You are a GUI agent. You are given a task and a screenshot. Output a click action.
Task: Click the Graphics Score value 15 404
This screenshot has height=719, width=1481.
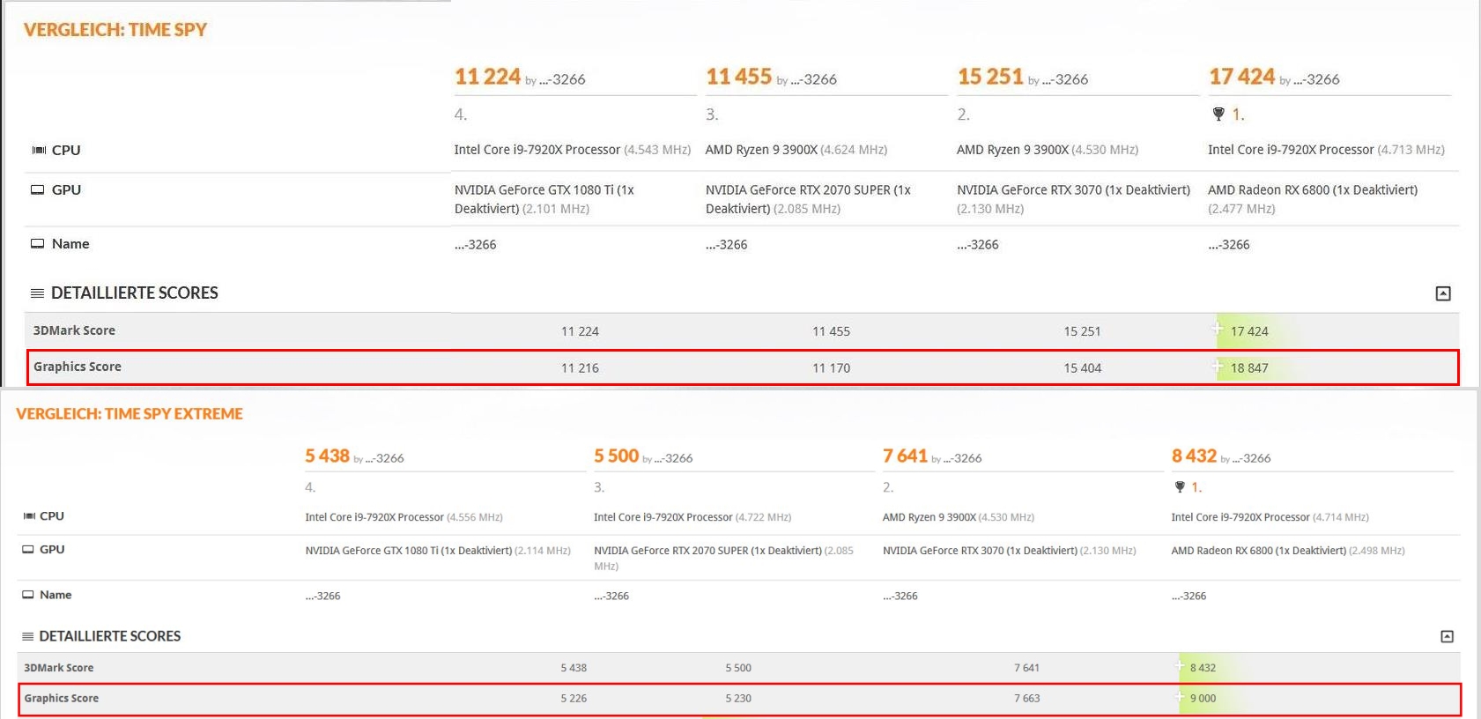tap(1083, 368)
